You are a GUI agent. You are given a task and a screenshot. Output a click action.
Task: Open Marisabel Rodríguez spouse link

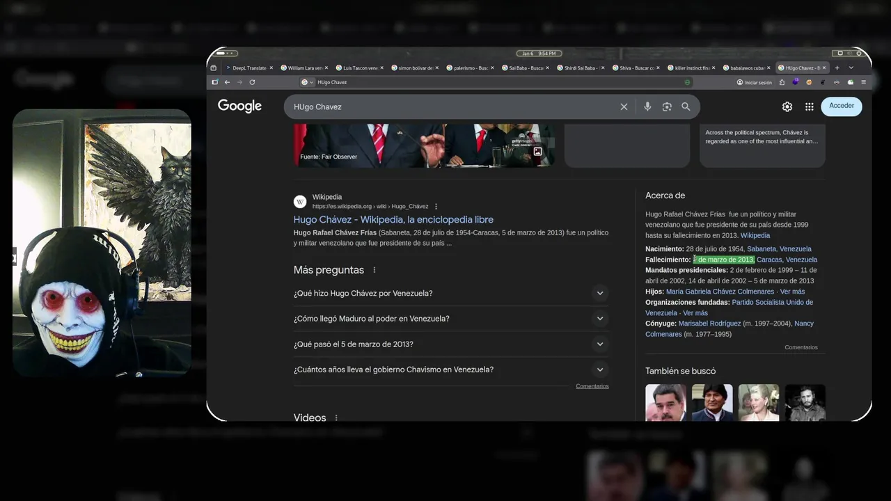709,324
